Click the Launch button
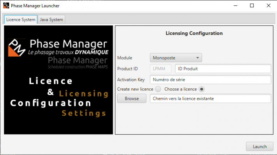The image size is (277, 155). (x=259, y=146)
